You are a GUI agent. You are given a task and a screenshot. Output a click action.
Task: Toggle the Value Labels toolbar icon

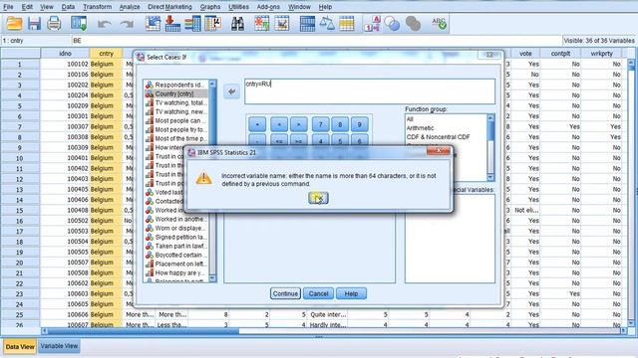point(373,24)
